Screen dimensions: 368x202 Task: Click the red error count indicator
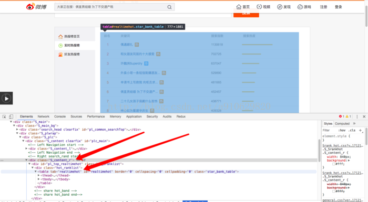point(342,116)
